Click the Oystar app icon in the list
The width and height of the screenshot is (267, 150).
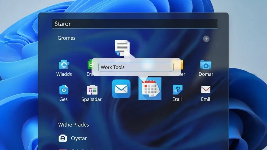[x=63, y=138]
